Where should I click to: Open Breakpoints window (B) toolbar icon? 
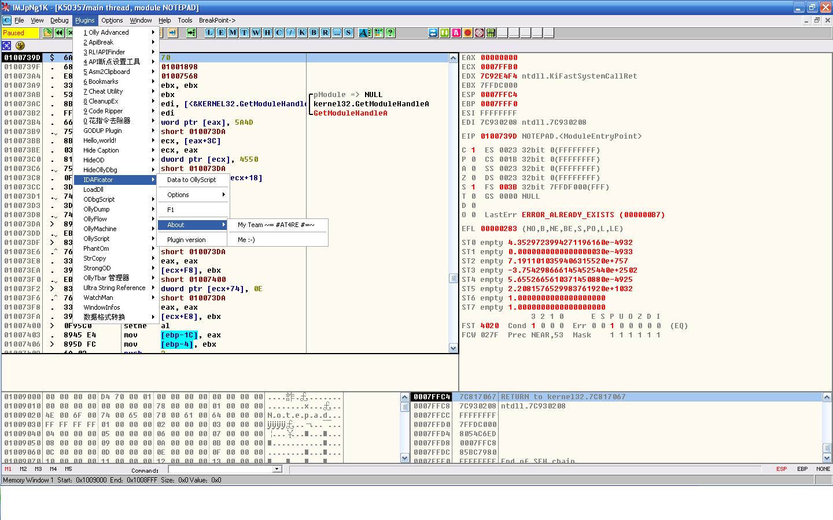click(x=314, y=33)
